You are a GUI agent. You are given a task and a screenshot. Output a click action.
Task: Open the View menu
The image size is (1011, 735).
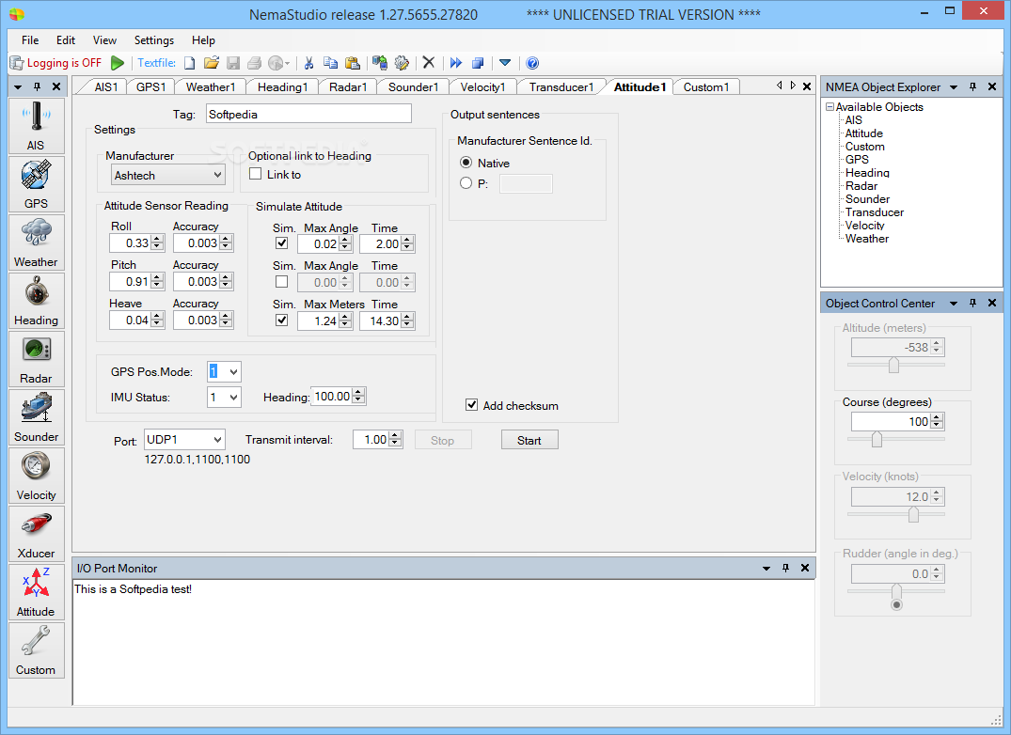[x=104, y=39]
